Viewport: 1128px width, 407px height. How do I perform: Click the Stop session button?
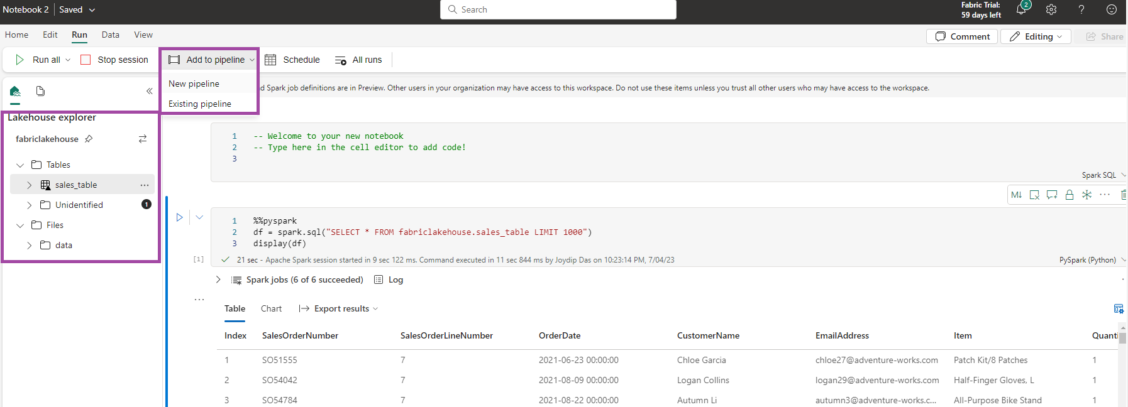114,60
